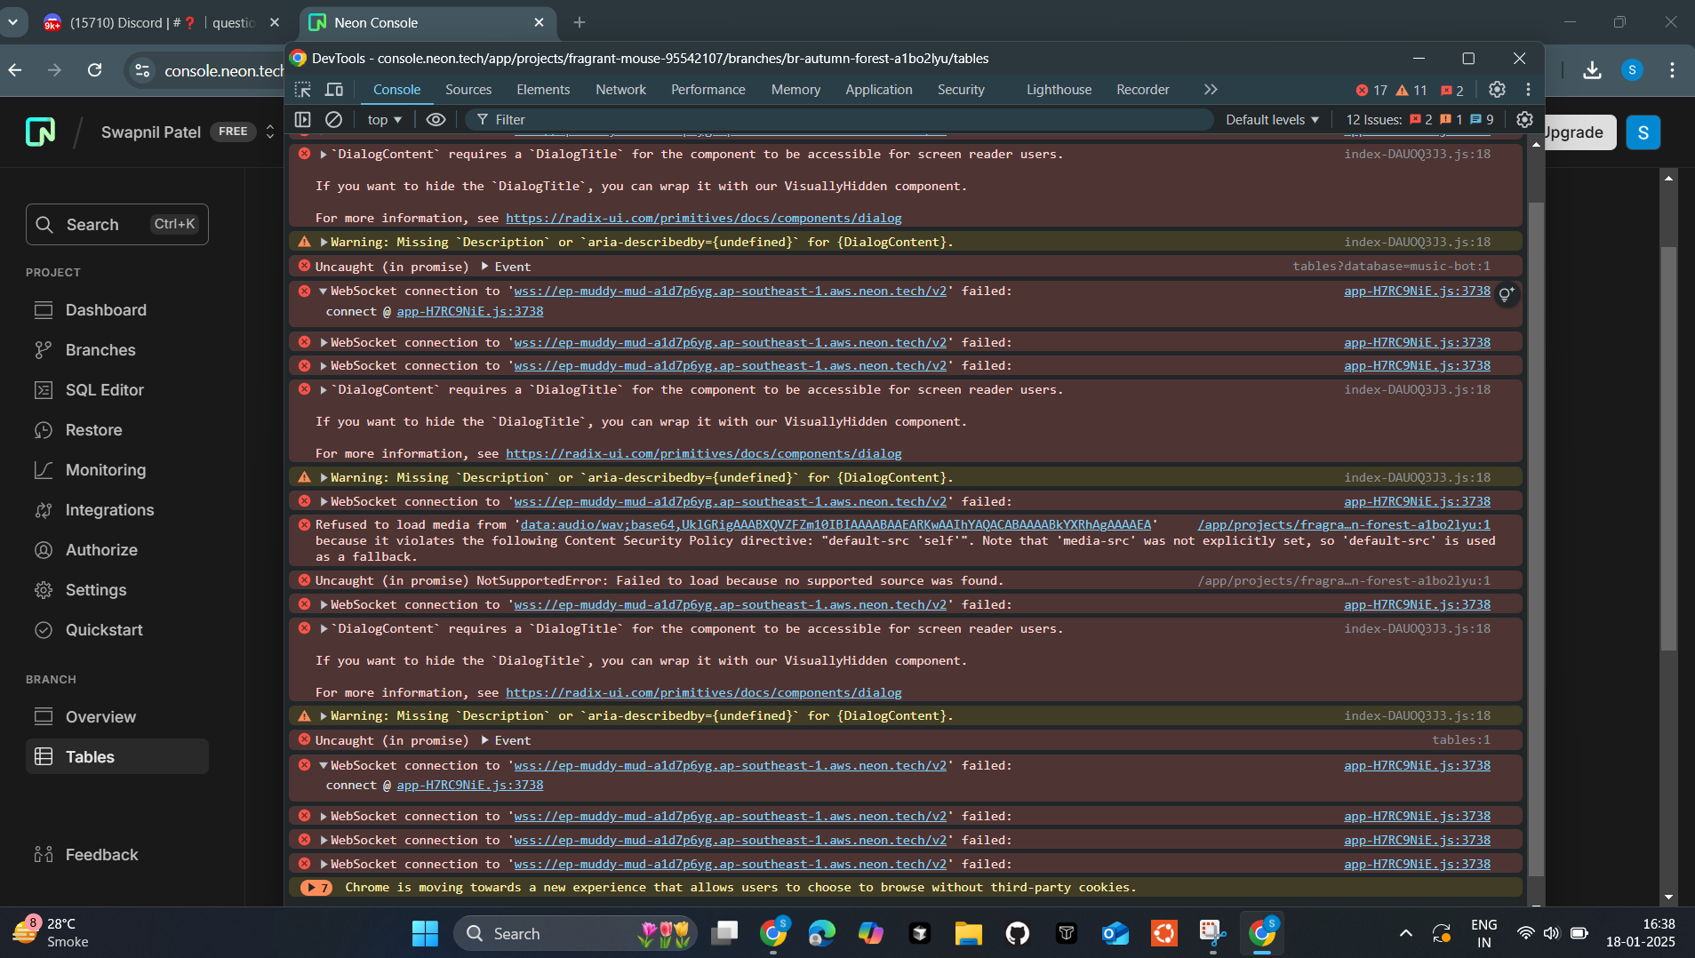Expand the last Uncaught Event near tables:1
1695x958 pixels.
485,740
